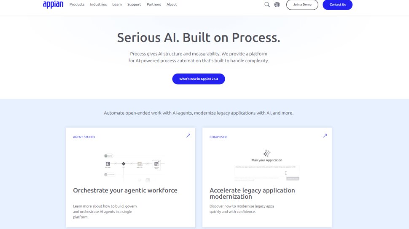The image size is (409, 229).
Task: Open the Learn menu
Action: (117, 5)
